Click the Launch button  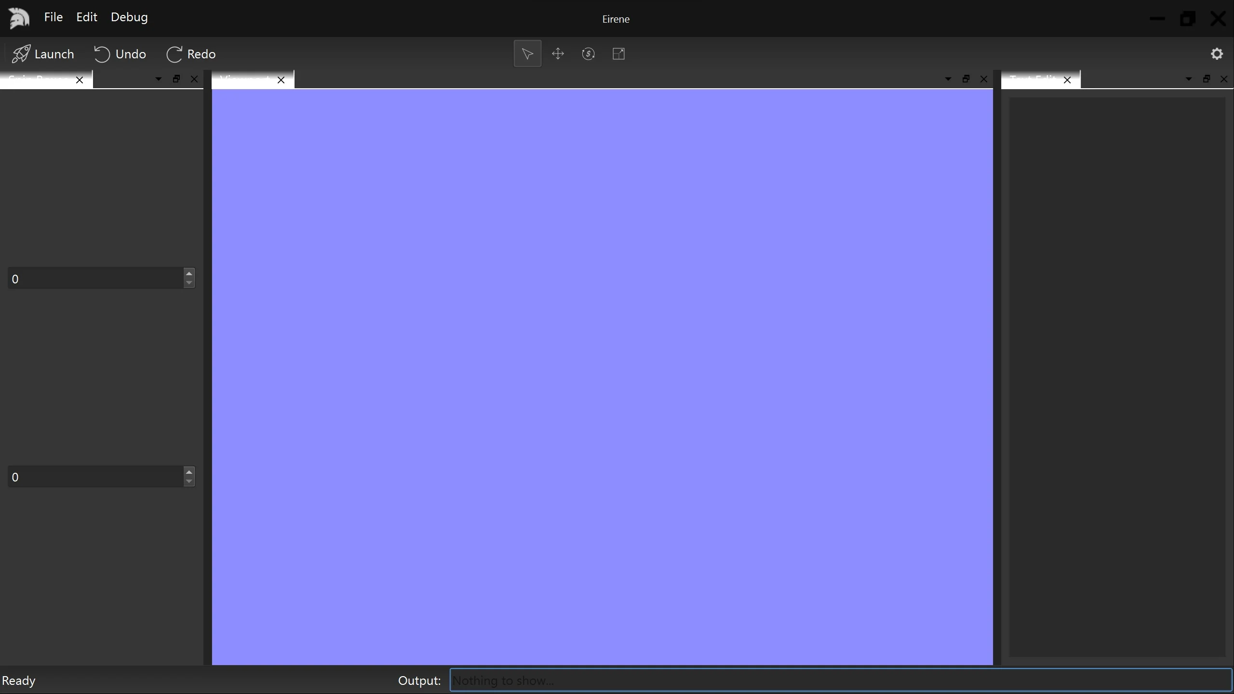click(x=43, y=54)
